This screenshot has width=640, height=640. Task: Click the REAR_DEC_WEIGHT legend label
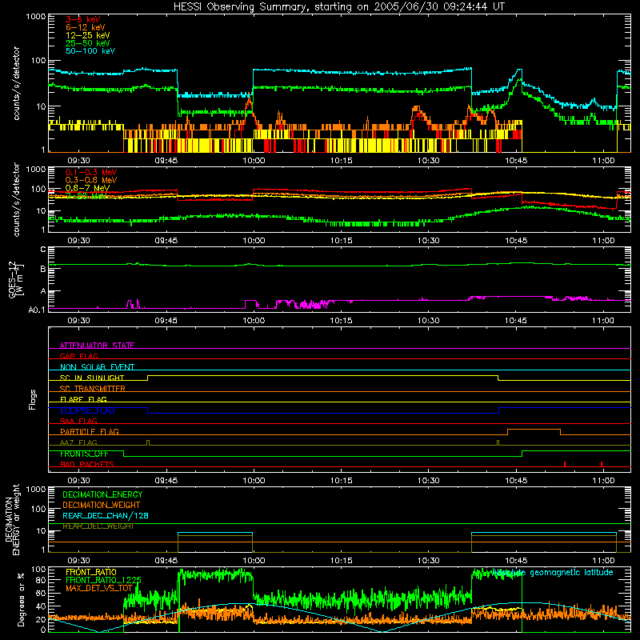click(x=98, y=526)
